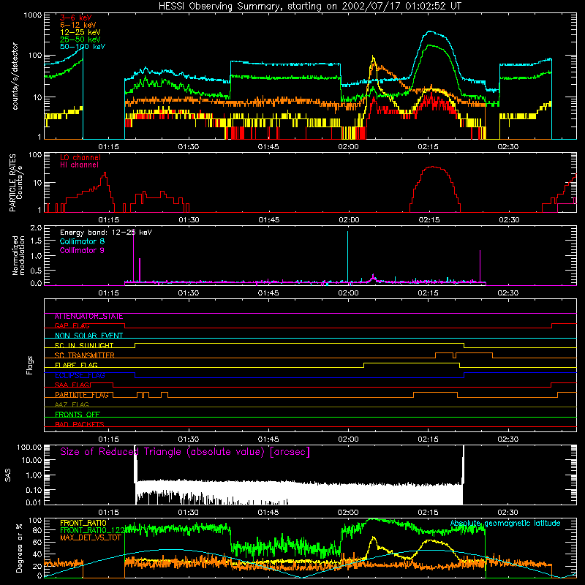The height and width of the screenshot is (585, 585).
Task: Click the "Normalized modulation" axis label
Action: [18, 255]
